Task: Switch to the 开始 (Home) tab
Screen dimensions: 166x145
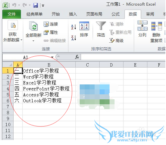Action: pyautogui.click(x=56, y=14)
